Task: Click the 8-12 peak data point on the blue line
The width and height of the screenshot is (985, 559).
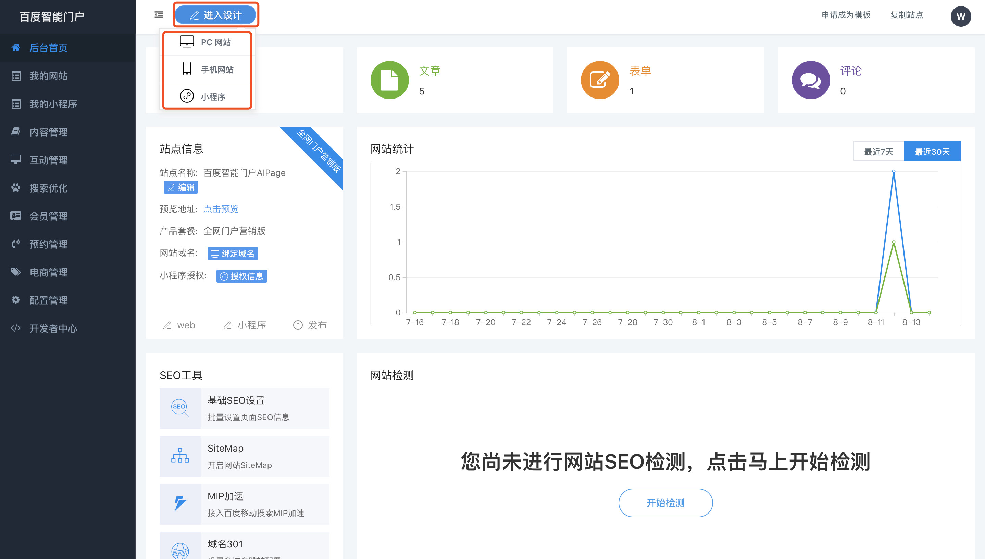Action: 894,171
